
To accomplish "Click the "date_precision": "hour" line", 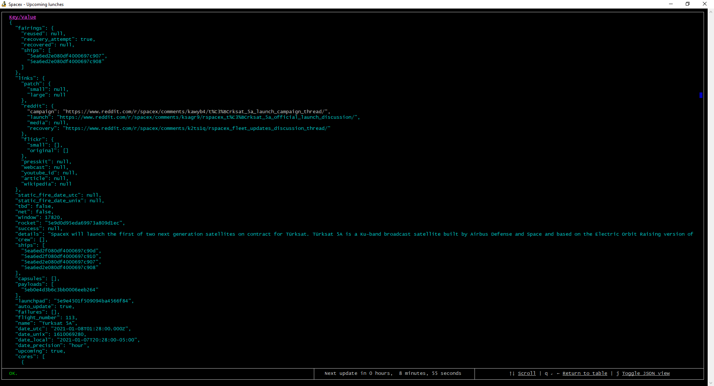I will coord(52,346).
